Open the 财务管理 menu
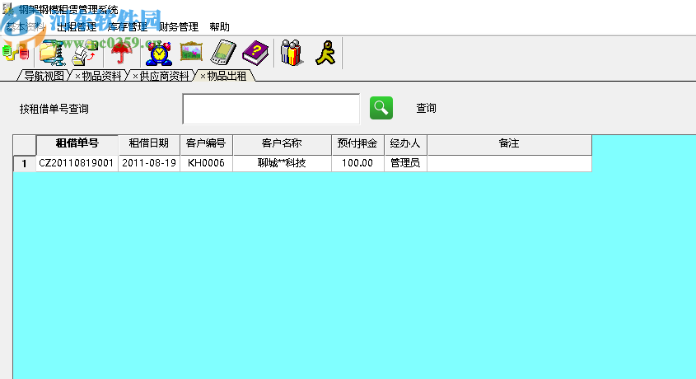696x379 pixels. 179,27
